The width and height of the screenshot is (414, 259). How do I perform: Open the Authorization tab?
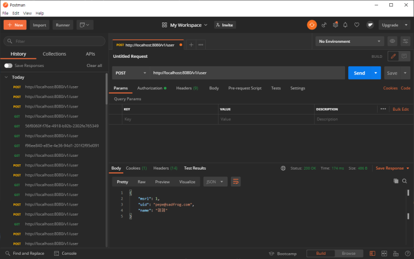point(152,88)
